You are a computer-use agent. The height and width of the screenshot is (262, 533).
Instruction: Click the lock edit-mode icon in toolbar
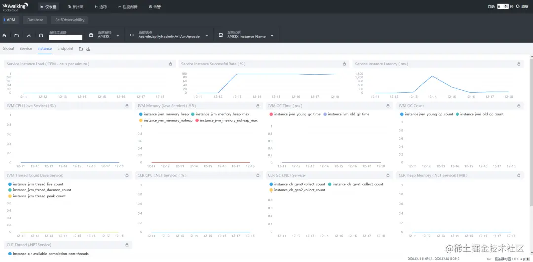click(x=5, y=36)
